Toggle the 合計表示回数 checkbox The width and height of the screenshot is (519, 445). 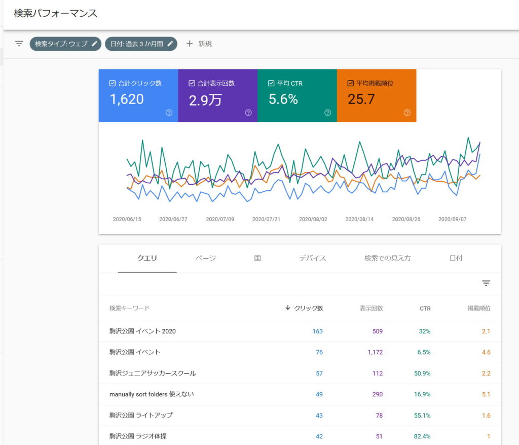tap(192, 83)
